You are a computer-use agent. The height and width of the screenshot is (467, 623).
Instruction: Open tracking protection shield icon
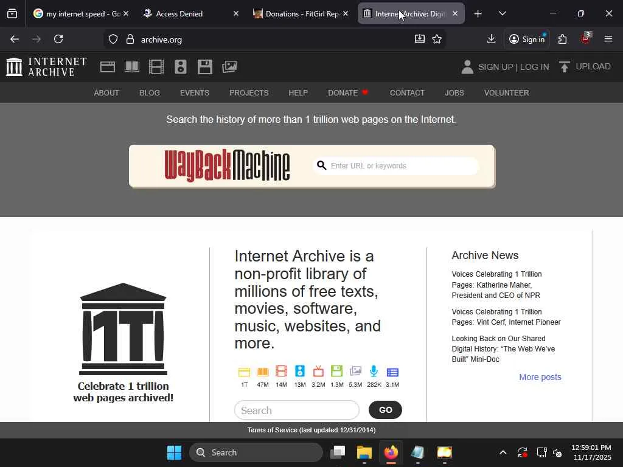[113, 40]
